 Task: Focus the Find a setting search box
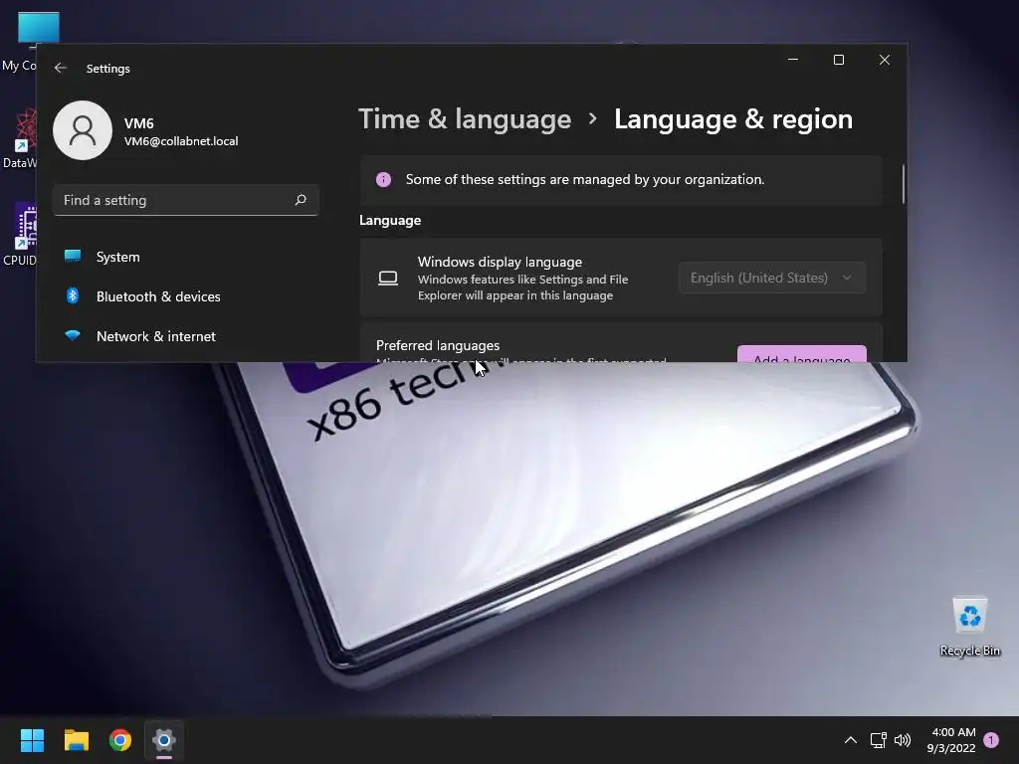(x=186, y=200)
